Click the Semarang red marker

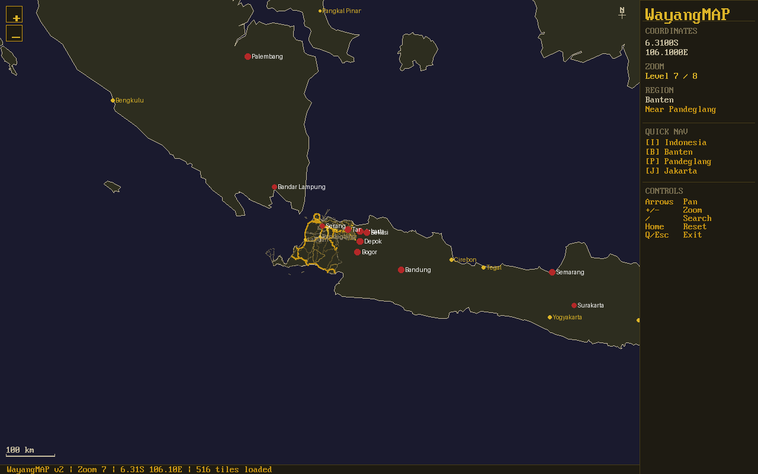(552, 273)
